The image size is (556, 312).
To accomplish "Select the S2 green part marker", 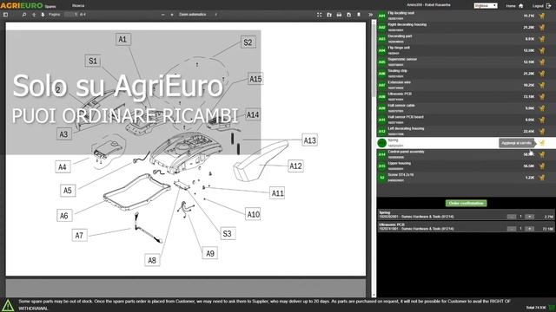I will point(382,178).
